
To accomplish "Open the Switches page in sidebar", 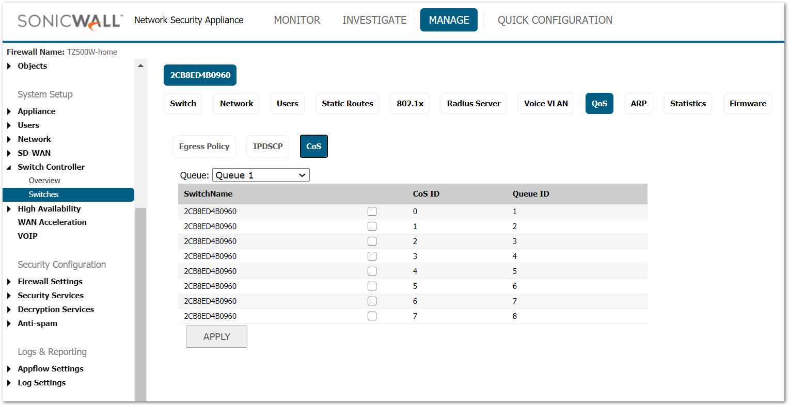I will pos(68,194).
